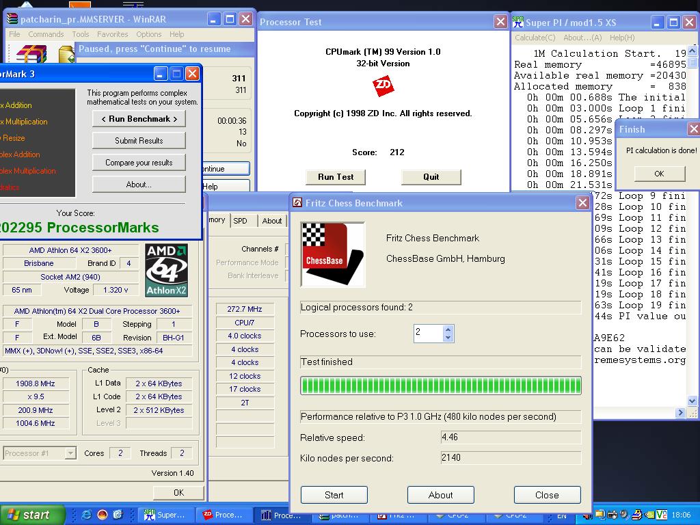
Task: Open Super PI Help(H) menu
Action: [622, 38]
